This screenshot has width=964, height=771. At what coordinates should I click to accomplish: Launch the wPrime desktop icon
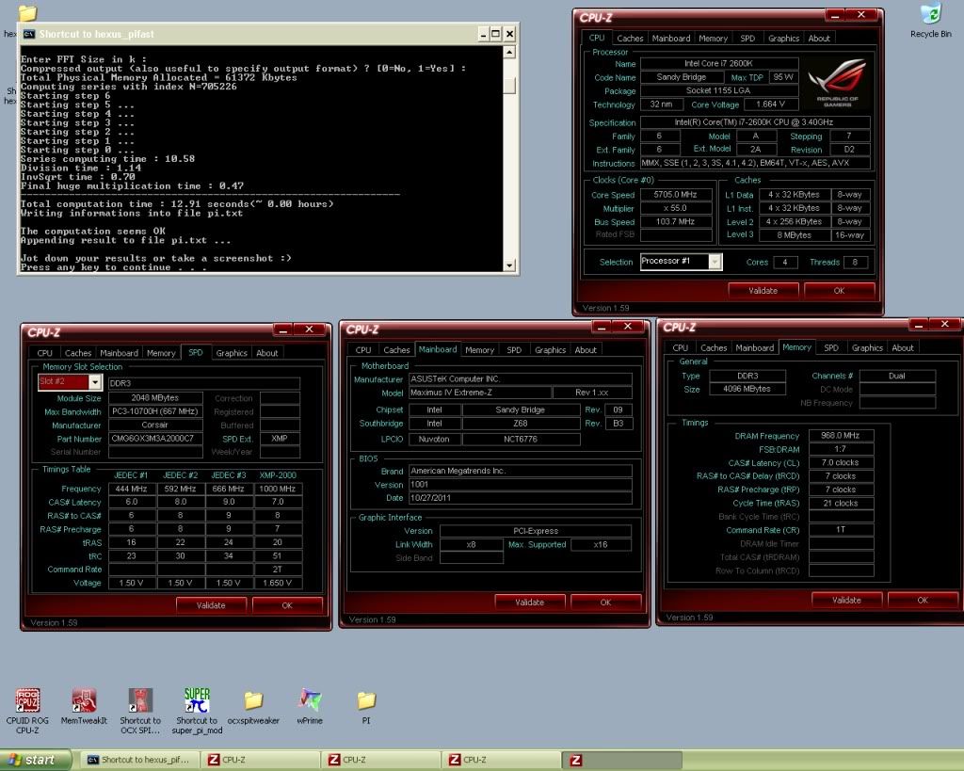click(310, 700)
